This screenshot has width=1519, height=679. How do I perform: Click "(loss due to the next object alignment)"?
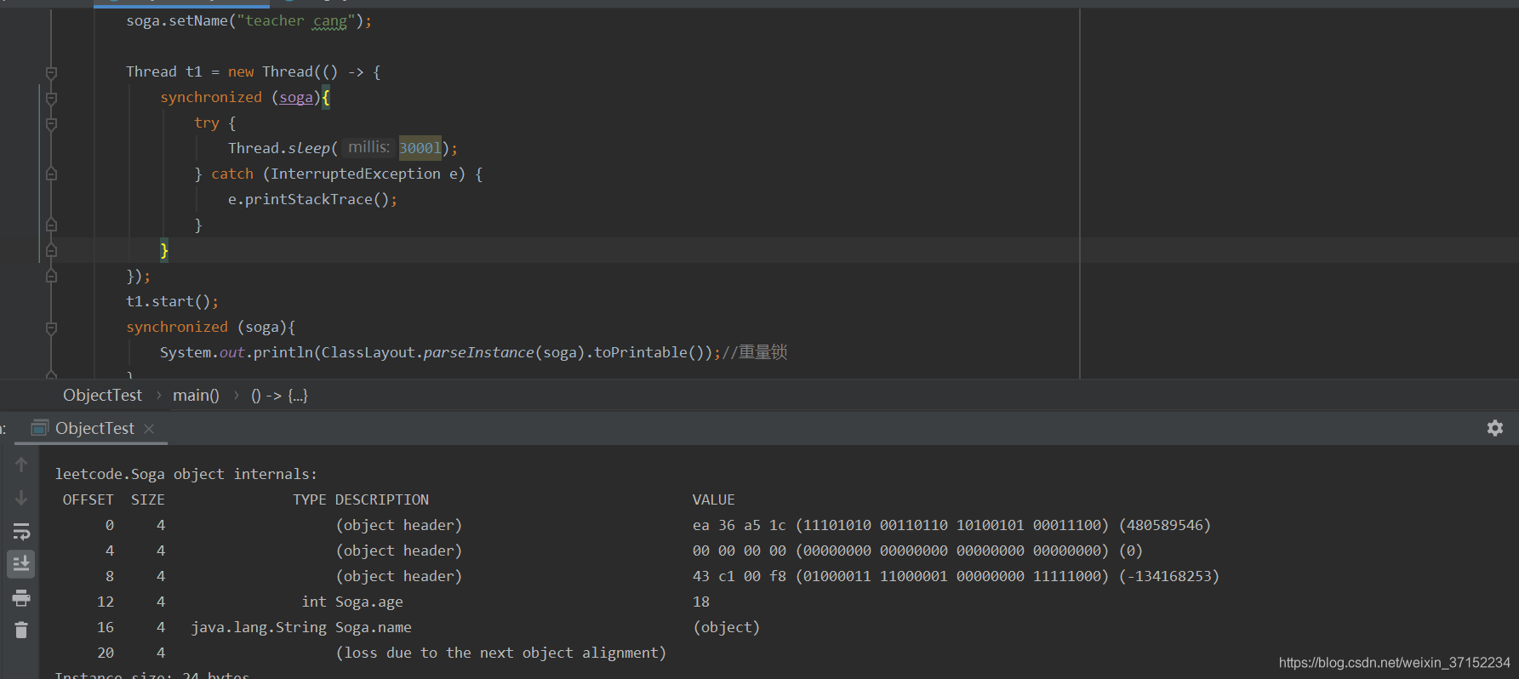click(x=501, y=653)
